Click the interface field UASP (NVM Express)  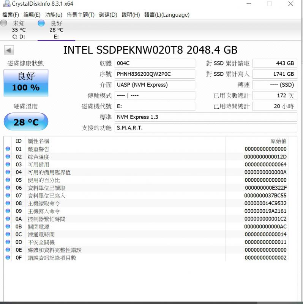155,85
